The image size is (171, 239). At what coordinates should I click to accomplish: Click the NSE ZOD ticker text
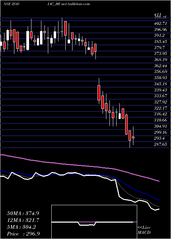click(11, 4)
